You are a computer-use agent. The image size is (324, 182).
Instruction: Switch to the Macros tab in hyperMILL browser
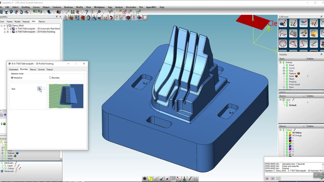pos(42,21)
